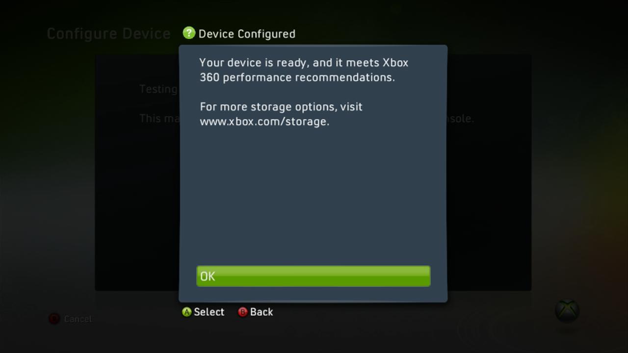Click the dimmed "nsole." text fragment

461,119
